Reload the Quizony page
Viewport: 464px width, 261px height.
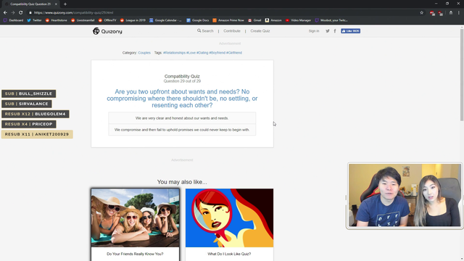pos(21,13)
